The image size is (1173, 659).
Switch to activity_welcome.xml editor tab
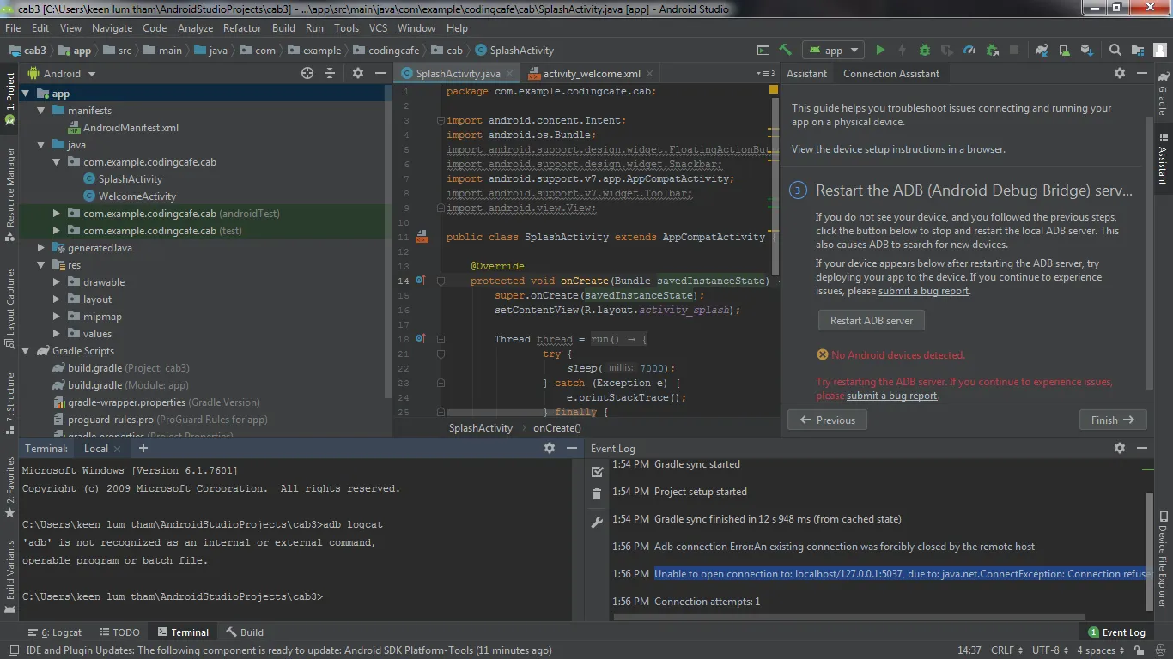click(591, 74)
